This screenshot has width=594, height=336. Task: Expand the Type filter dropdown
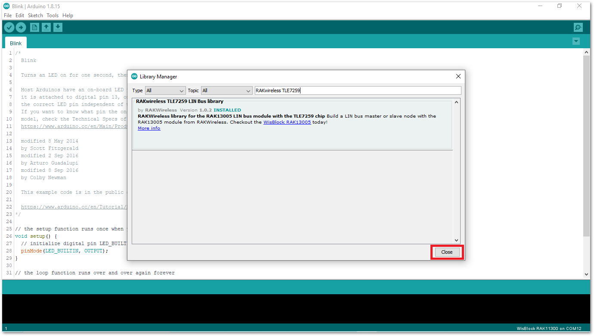tap(165, 90)
